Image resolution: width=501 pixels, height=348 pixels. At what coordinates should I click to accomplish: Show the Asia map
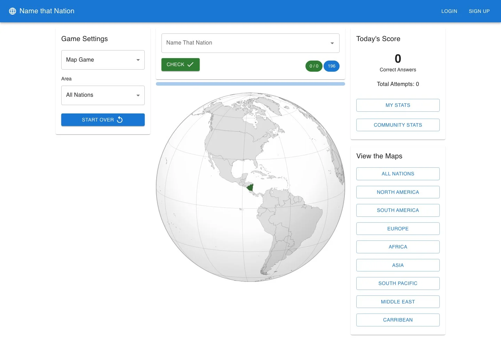click(x=398, y=265)
